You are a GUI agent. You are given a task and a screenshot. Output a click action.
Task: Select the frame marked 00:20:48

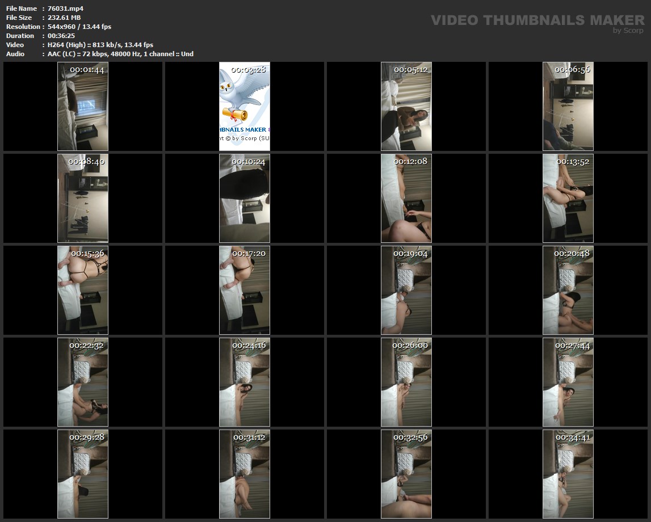(568, 291)
